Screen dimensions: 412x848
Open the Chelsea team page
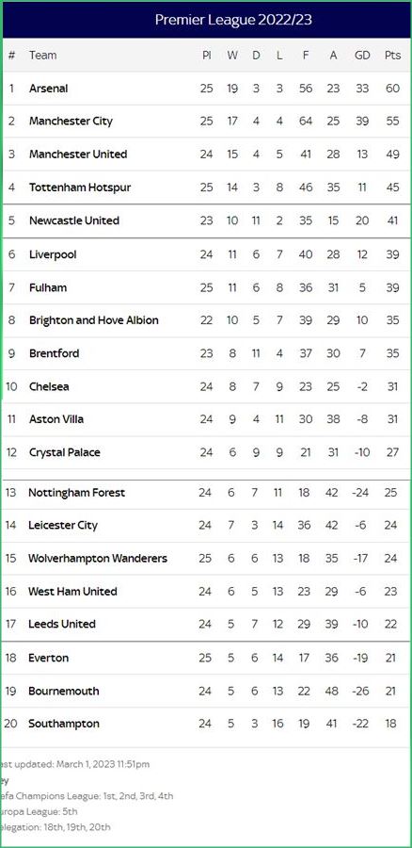49,386
